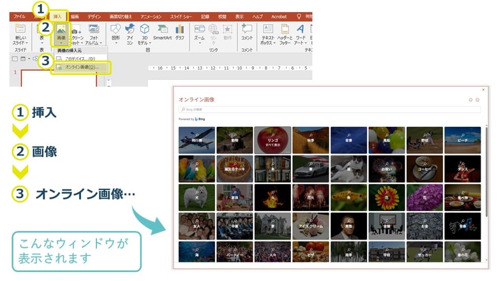Click the frown feedback icon in dialog

tap(477, 100)
